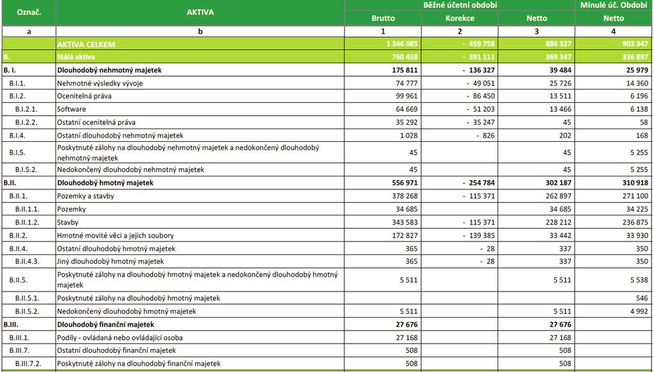Select 'Hmotné movité věci a jejich soubory'

116,235
